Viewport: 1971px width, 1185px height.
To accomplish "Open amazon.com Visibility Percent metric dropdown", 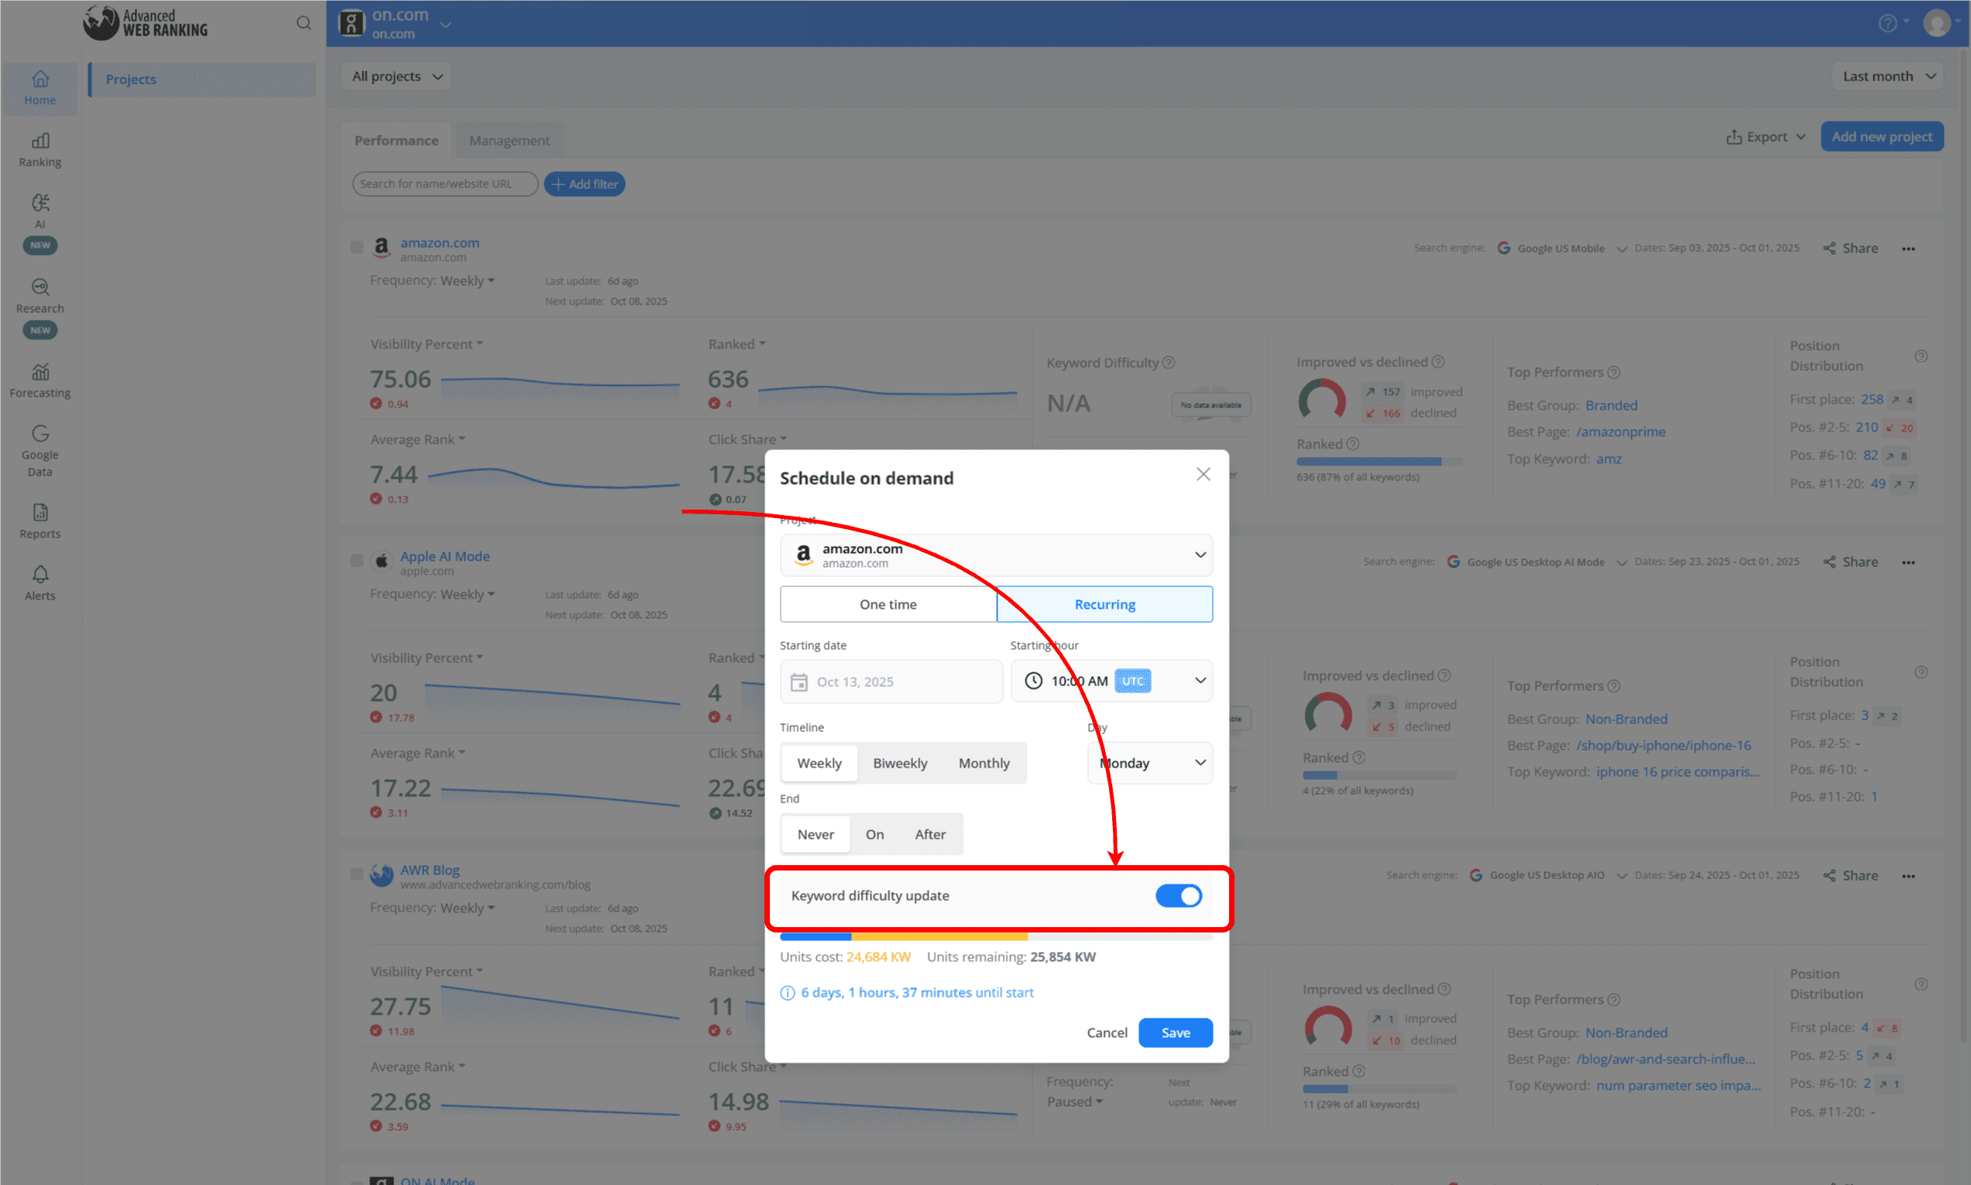I will (426, 344).
